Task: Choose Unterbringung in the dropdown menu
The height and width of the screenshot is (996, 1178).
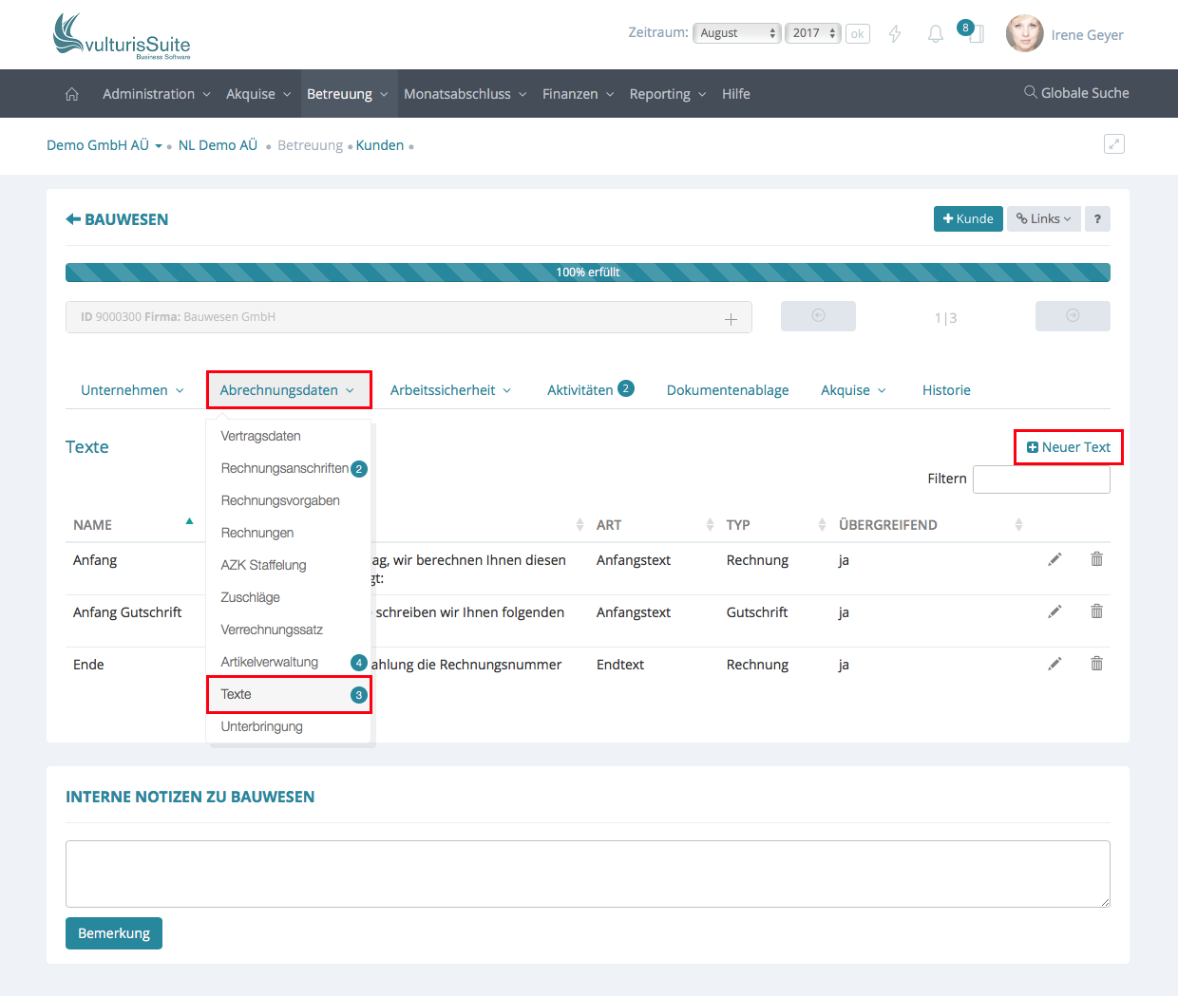Action: pos(262,726)
